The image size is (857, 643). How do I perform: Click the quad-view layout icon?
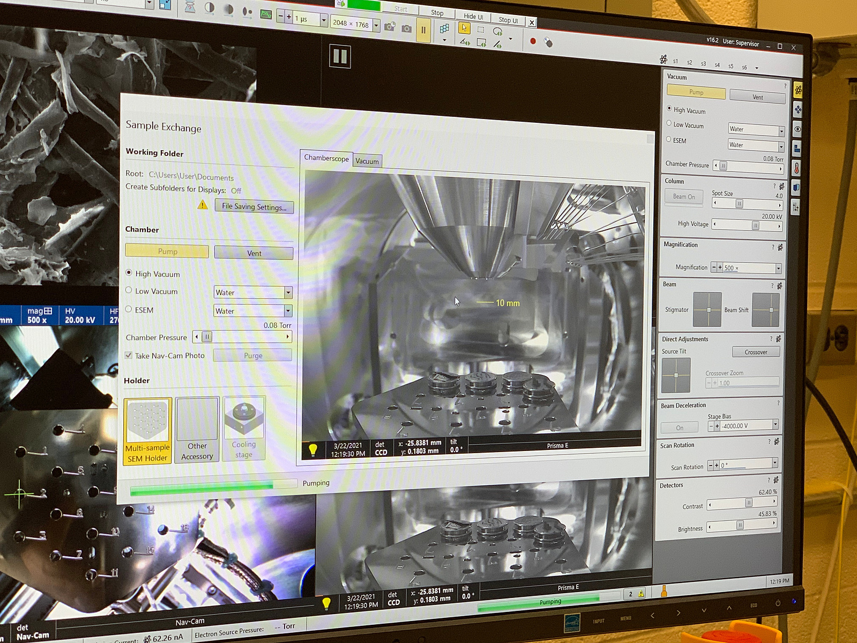444,28
